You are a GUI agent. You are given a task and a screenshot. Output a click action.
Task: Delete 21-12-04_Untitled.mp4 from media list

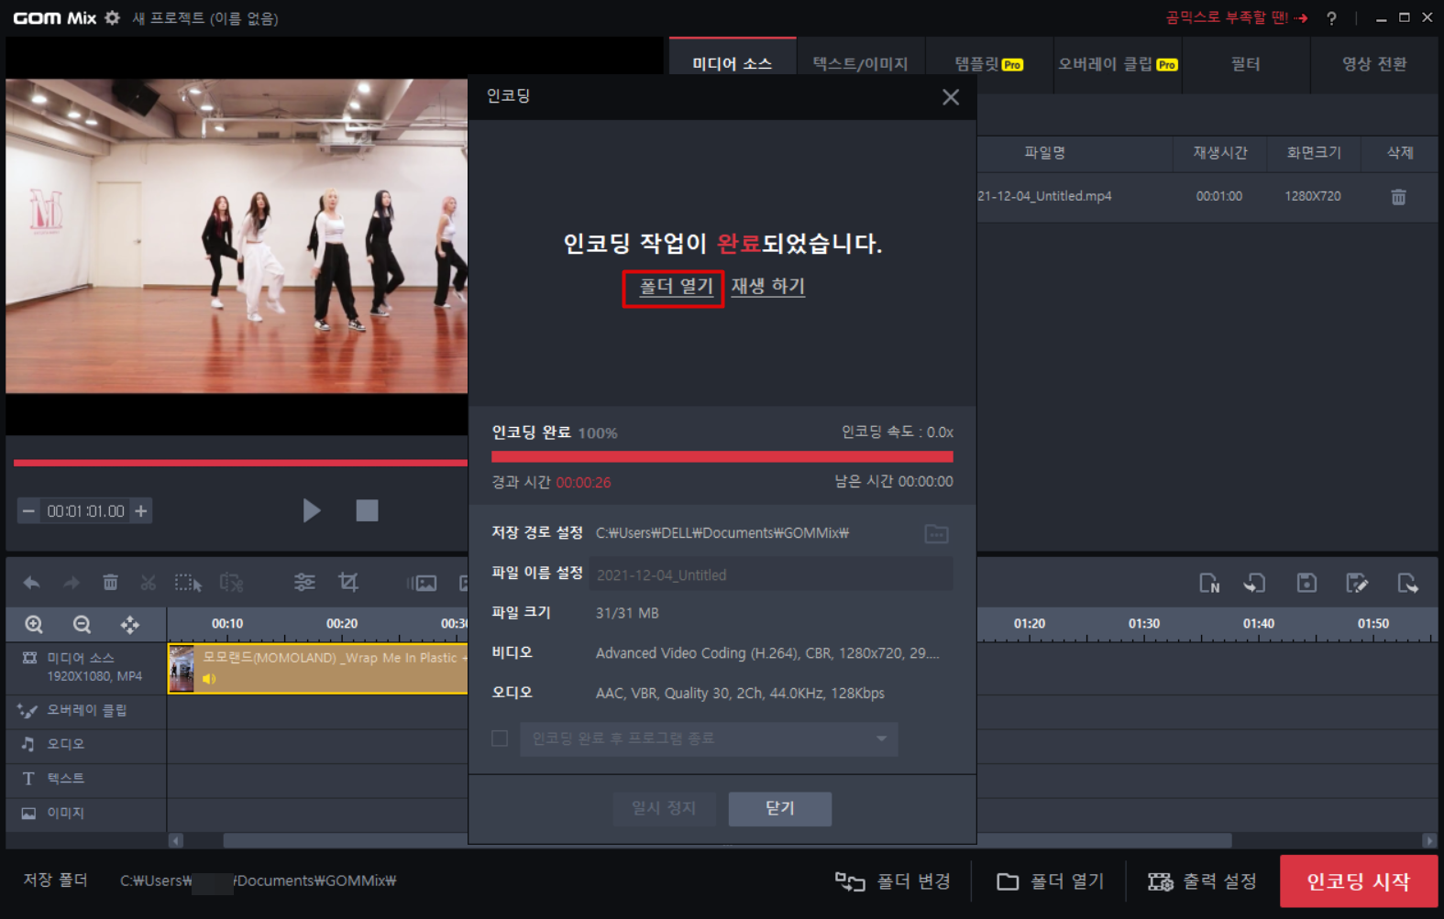click(x=1398, y=197)
